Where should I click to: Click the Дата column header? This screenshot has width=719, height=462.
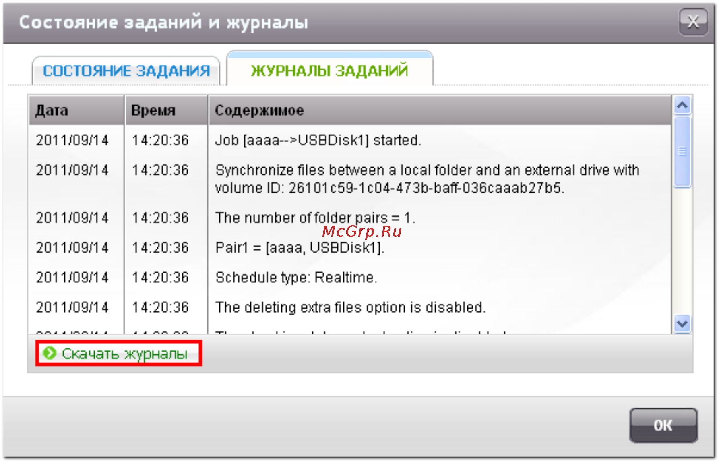point(76,110)
